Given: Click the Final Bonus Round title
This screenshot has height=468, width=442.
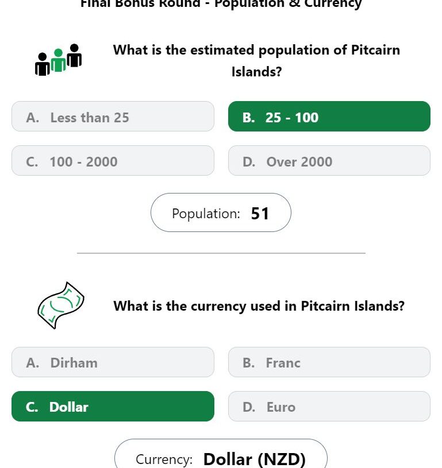Looking at the screenshot, I should point(221,4).
